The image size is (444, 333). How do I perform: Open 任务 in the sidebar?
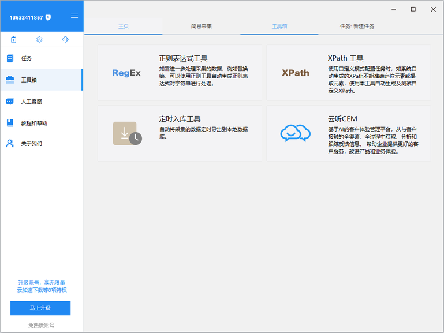[x=27, y=58]
